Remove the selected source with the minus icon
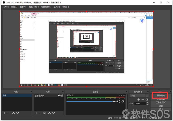Viewport: 173px width, 121px height. 40,113
